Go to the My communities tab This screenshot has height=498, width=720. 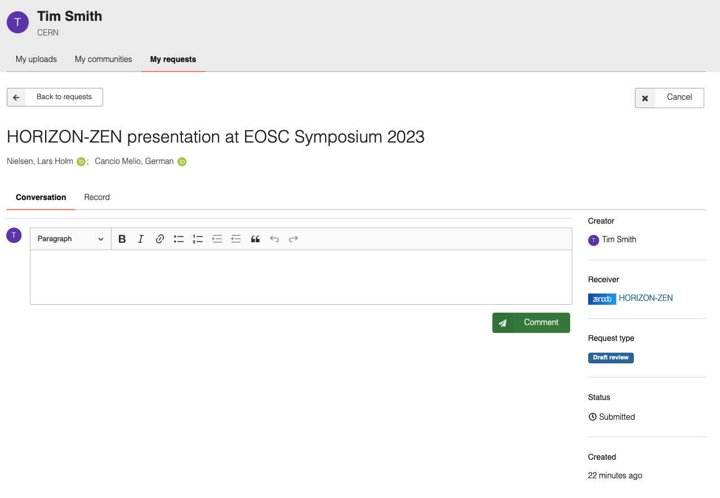[104, 59]
